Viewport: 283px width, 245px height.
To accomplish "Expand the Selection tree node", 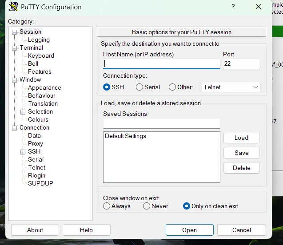I will 23,112.
